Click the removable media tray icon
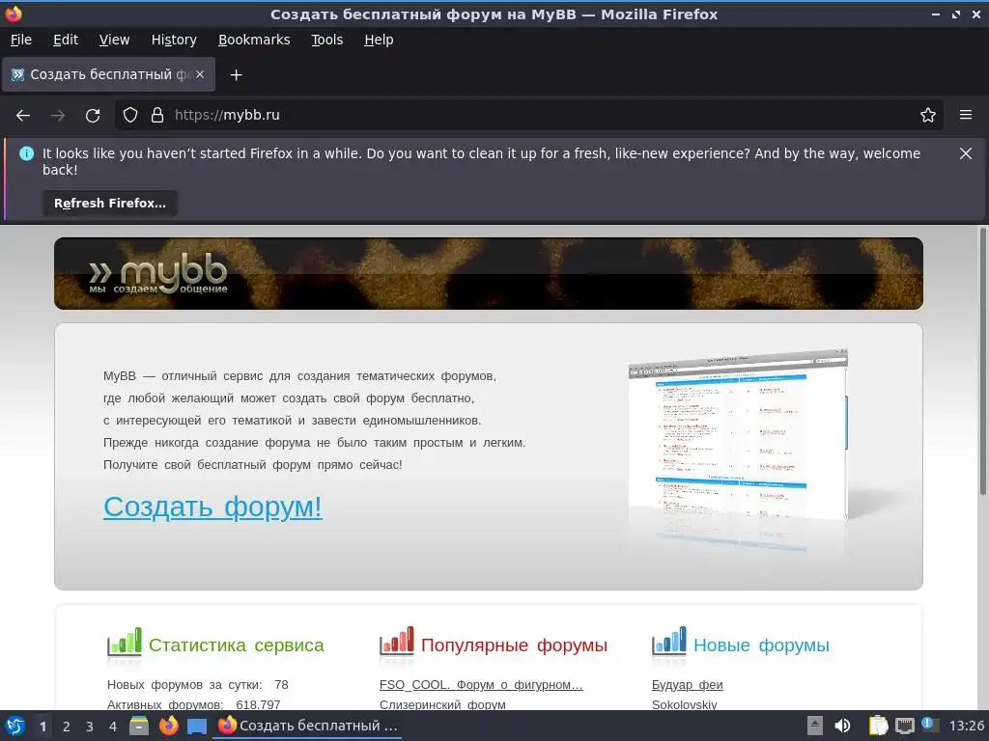 pos(815,726)
